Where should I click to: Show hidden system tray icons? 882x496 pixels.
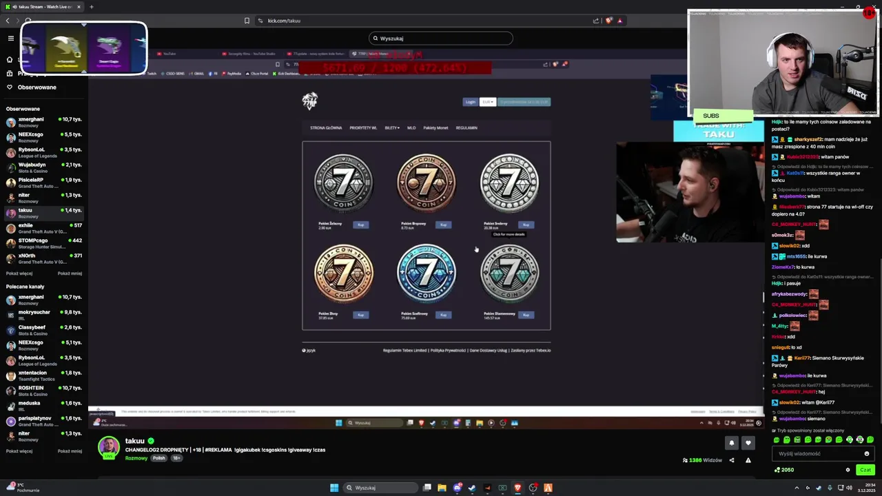click(797, 488)
